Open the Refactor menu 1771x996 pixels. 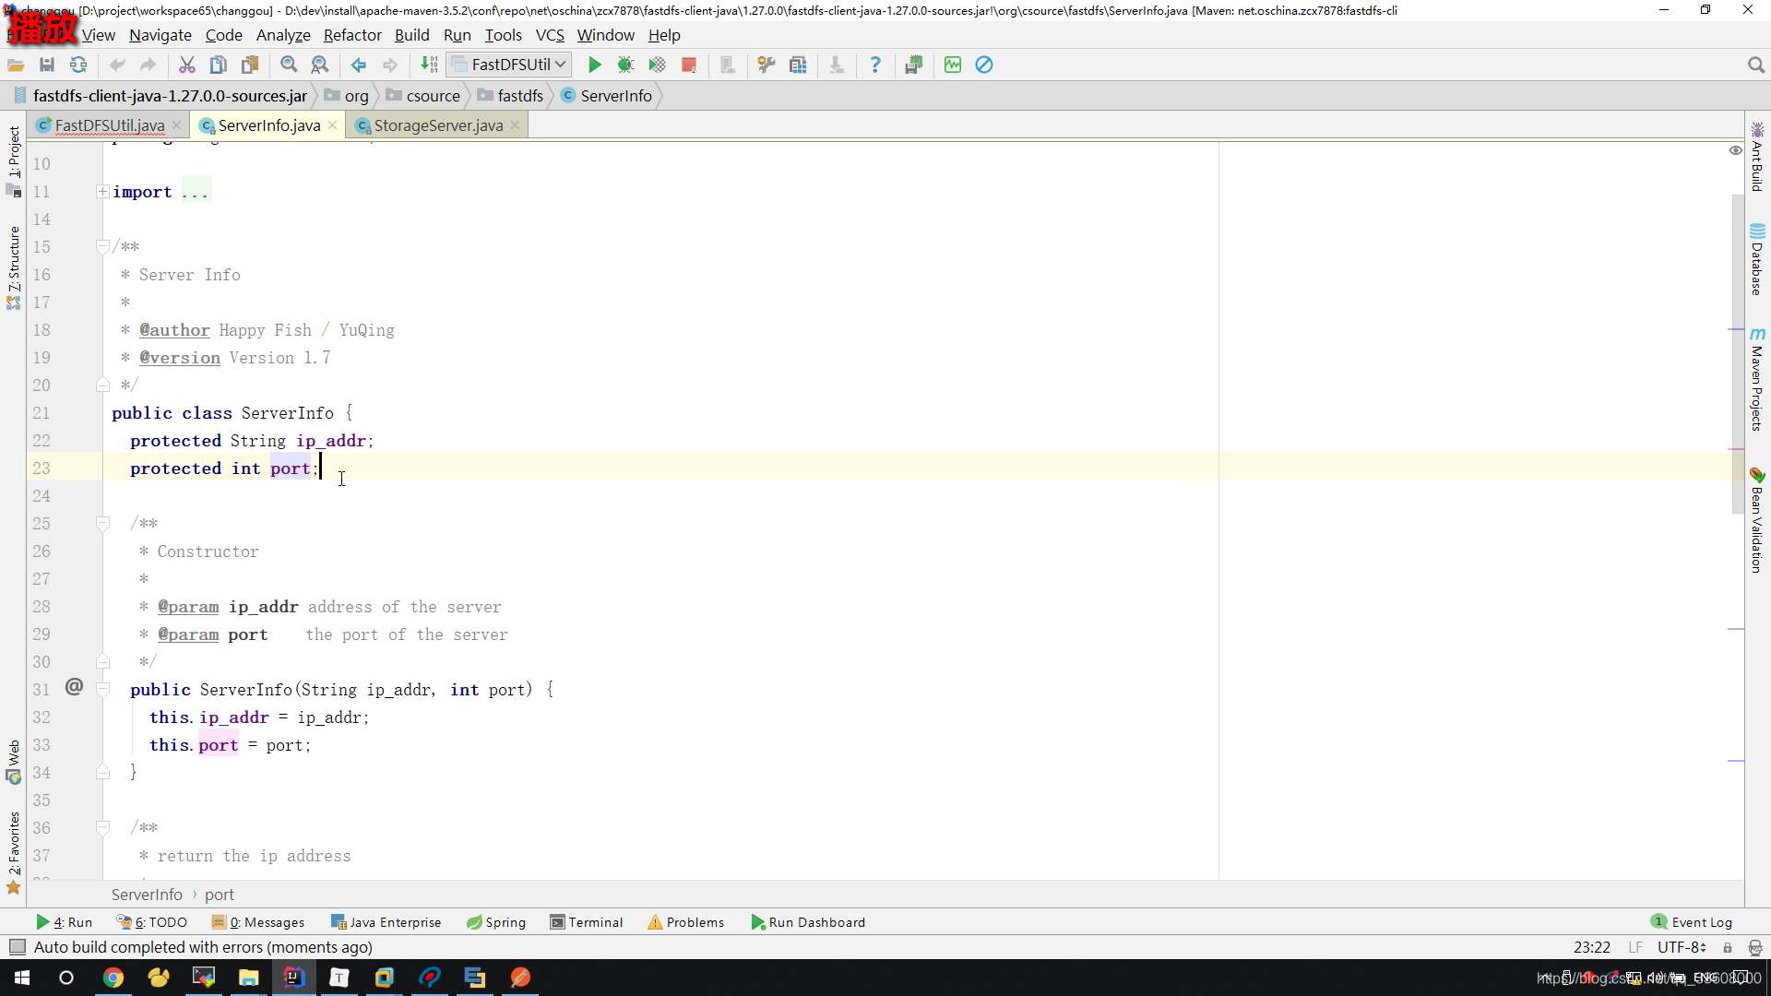click(352, 35)
